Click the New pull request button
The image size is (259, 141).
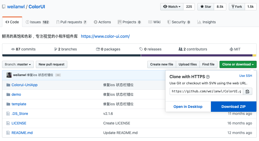[x=51, y=64]
